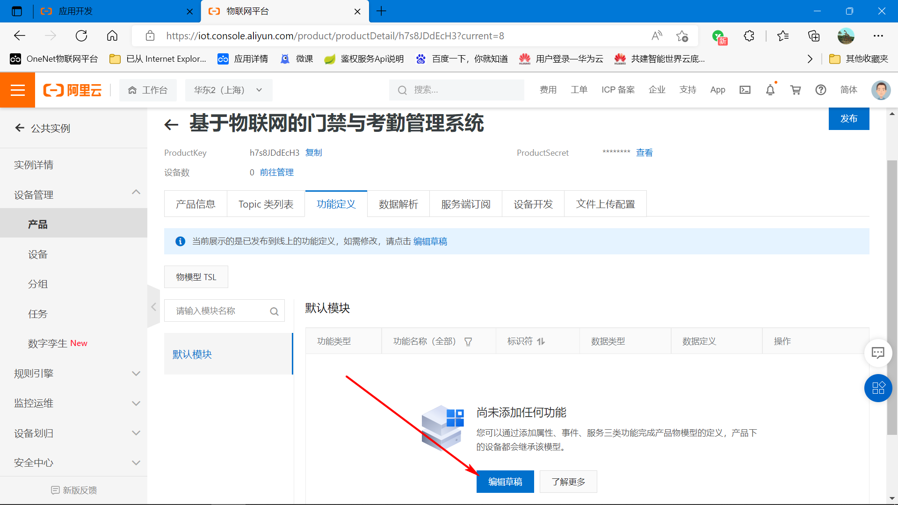Switch to the 文件上传配置 tab

click(x=606, y=204)
